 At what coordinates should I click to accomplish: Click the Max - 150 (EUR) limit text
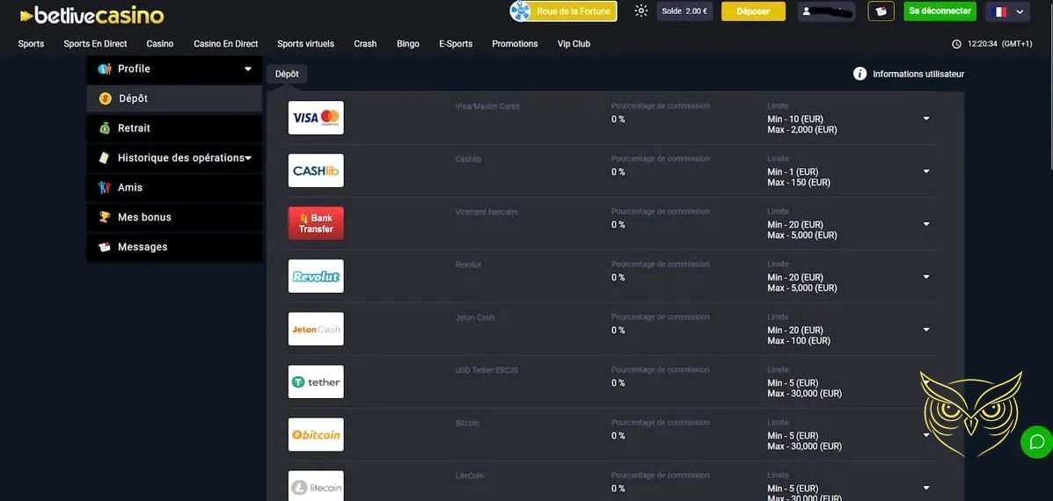(x=799, y=183)
